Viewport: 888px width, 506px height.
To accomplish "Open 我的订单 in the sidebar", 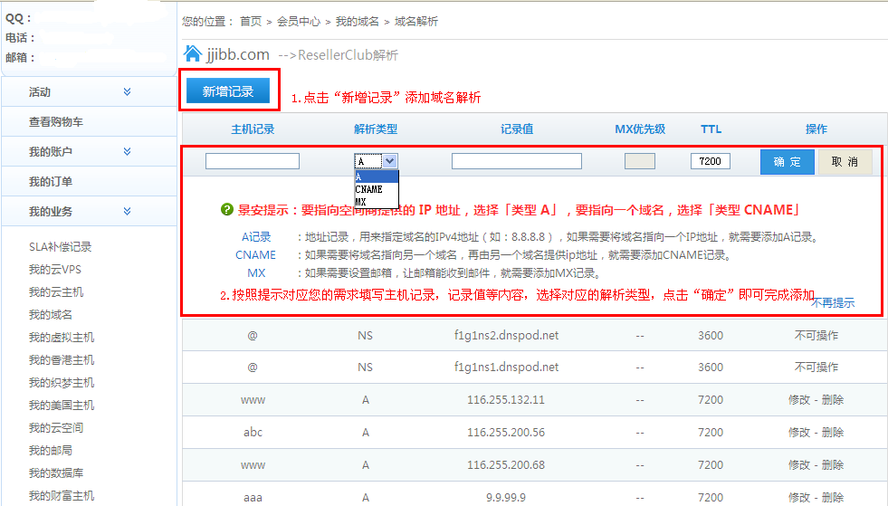I will tap(51, 182).
